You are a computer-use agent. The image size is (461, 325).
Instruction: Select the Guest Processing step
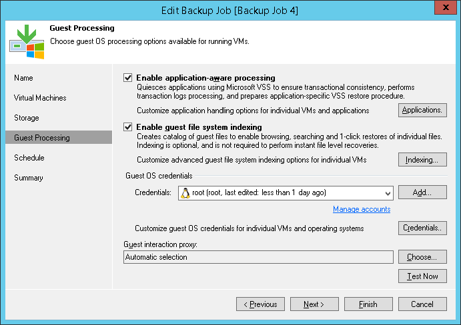click(x=42, y=138)
